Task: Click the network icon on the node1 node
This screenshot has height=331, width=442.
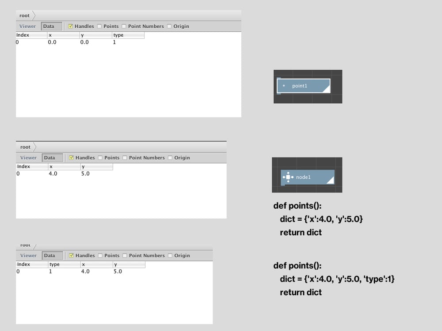Action: pyautogui.click(x=288, y=177)
